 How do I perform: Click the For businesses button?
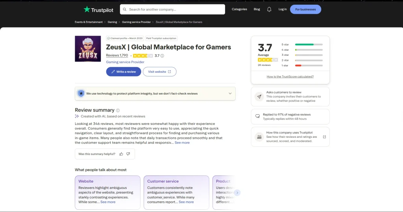click(305, 9)
